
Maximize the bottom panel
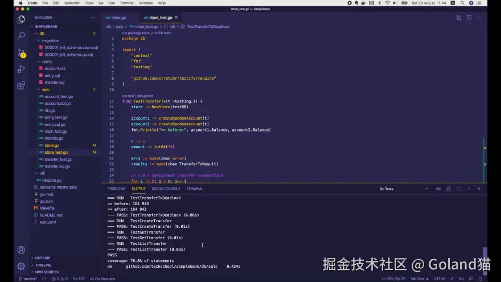coord(469,189)
